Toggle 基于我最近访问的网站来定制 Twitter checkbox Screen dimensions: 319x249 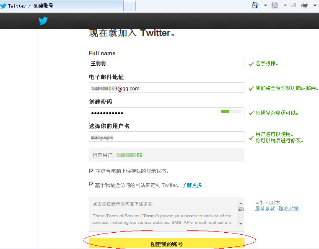pos(91,184)
